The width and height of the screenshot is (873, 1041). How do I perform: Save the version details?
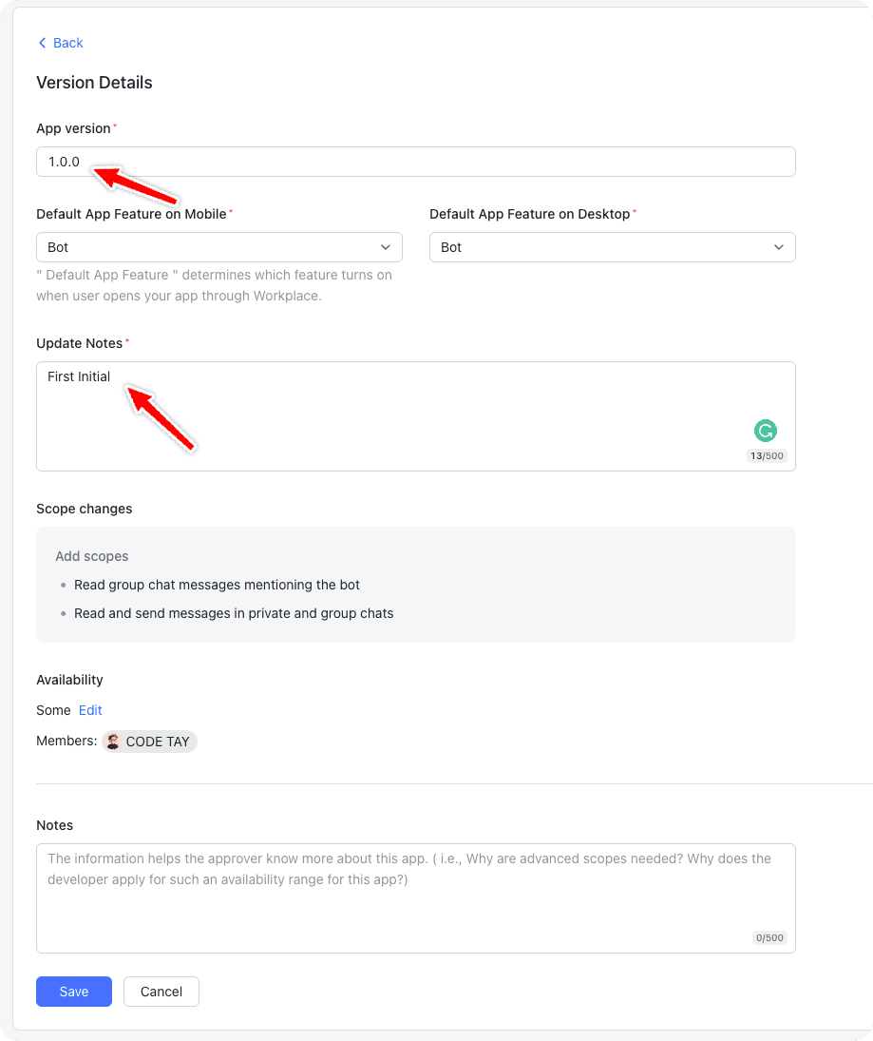(74, 992)
